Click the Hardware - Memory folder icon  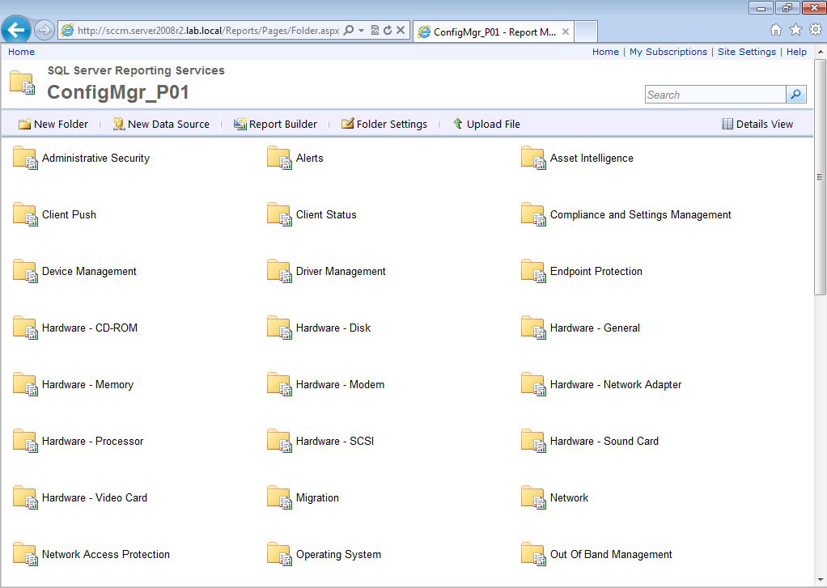(x=25, y=384)
